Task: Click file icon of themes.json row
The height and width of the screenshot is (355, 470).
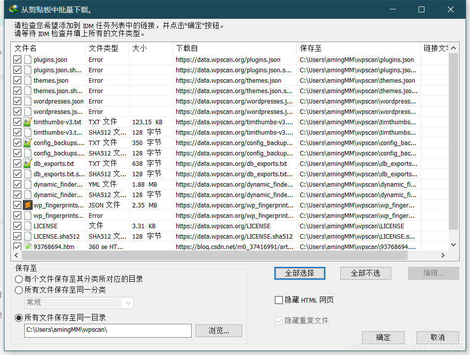Action: [x=28, y=80]
